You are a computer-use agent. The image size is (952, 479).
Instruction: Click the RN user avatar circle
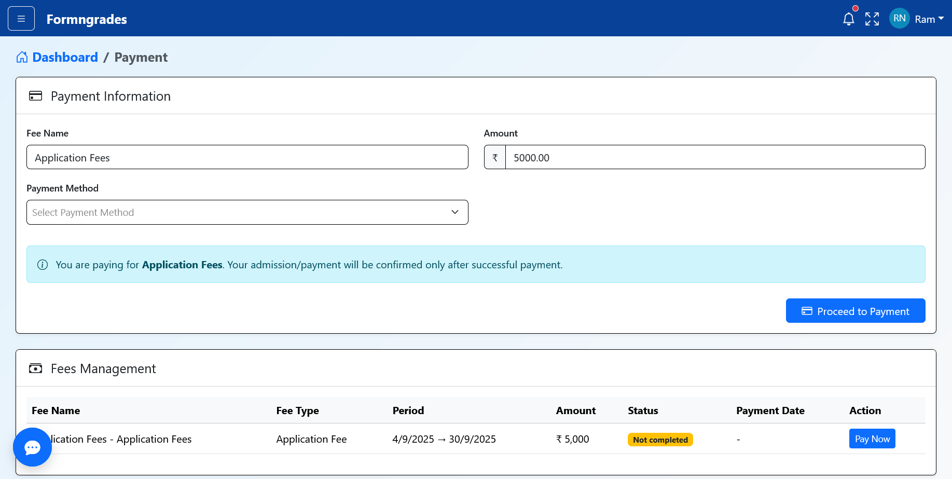coord(899,18)
